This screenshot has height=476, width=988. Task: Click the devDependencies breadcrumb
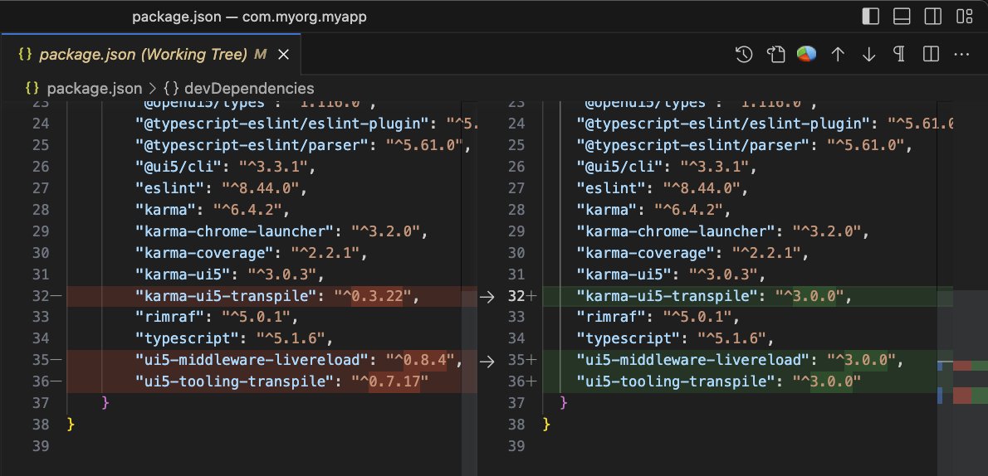249,88
